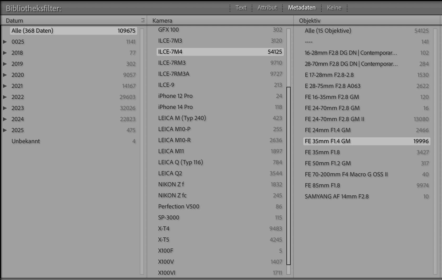Viewport: 442px width, 280px height.
Task: Select LEICA M10-P camera
Action: 220,129
